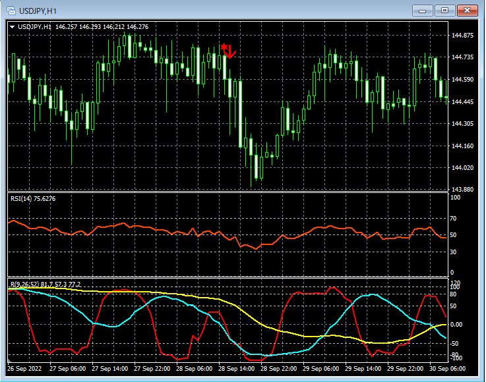Click the USDJPY,H1 chart window icon
Image resolution: width=486 pixels, height=382 pixels.
click(11, 11)
